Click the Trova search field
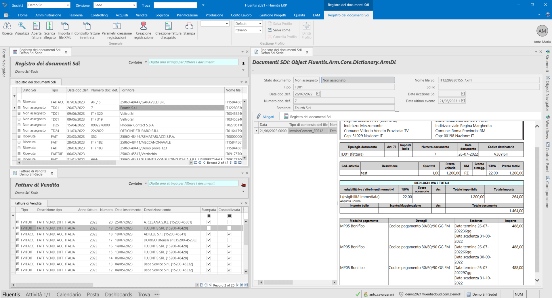The image size is (552, 298). [x=175, y=5]
